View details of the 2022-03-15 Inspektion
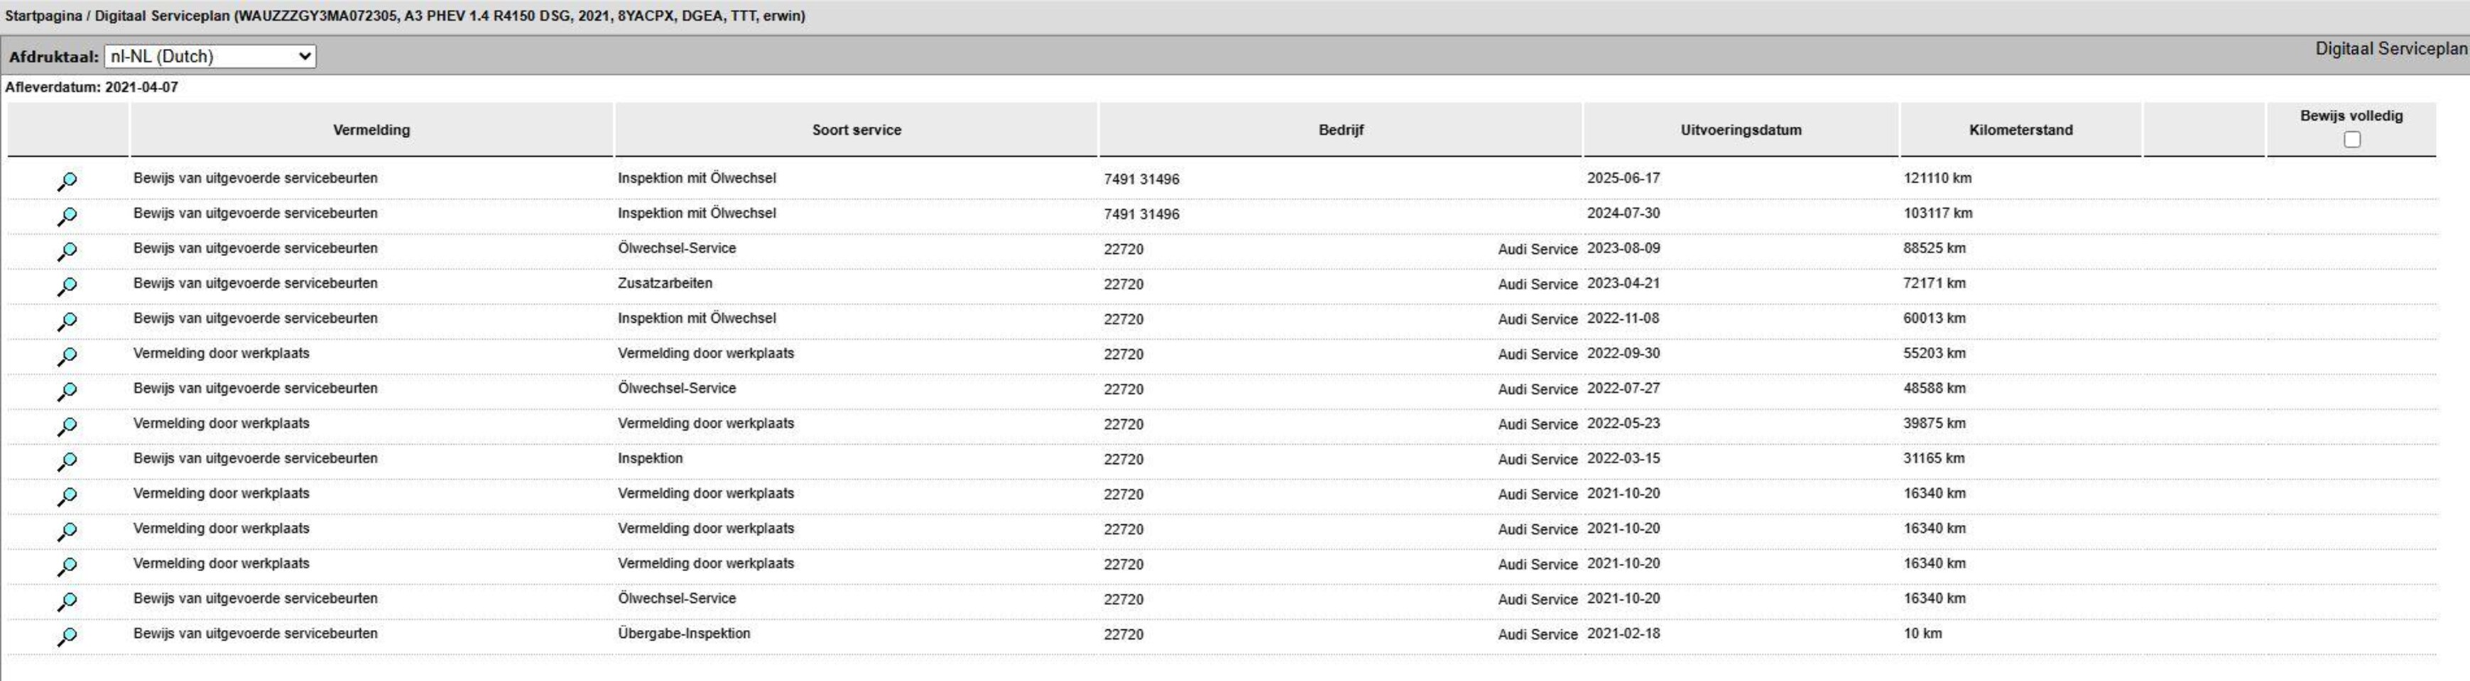This screenshot has width=2470, height=681. [67, 460]
